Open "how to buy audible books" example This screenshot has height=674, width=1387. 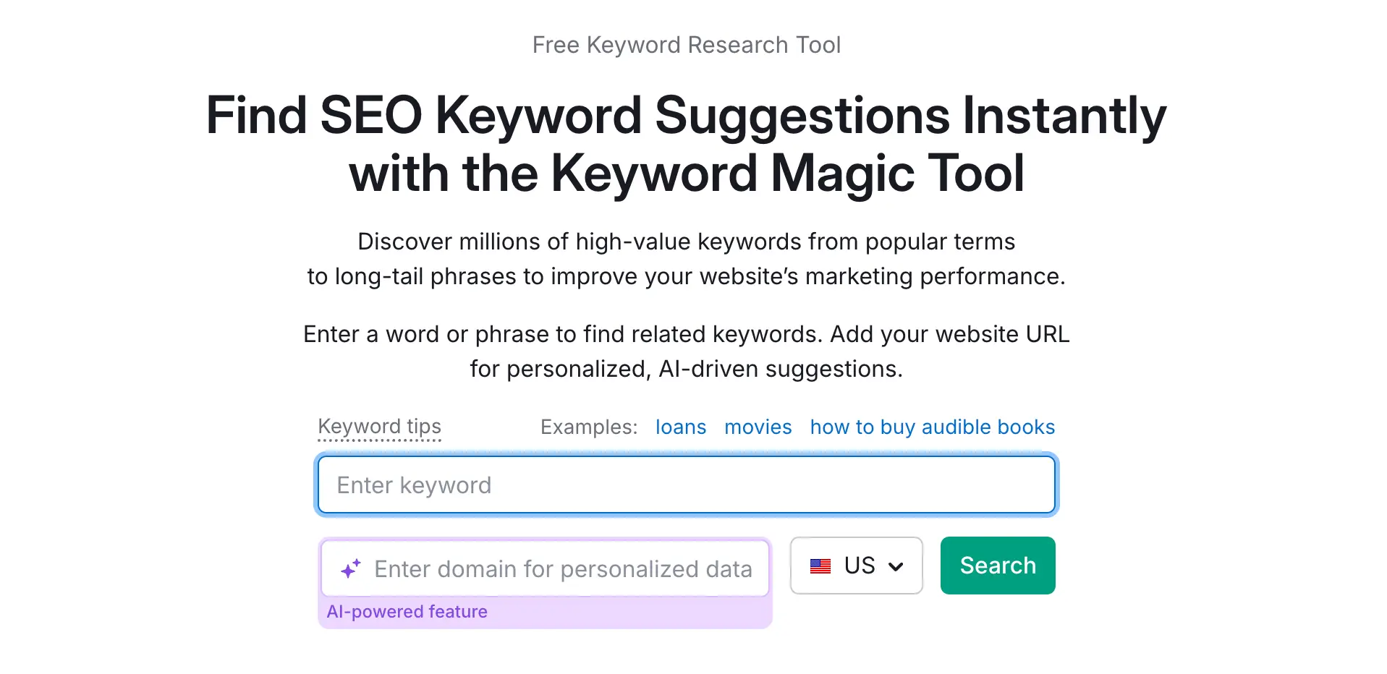pyautogui.click(x=932, y=427)
